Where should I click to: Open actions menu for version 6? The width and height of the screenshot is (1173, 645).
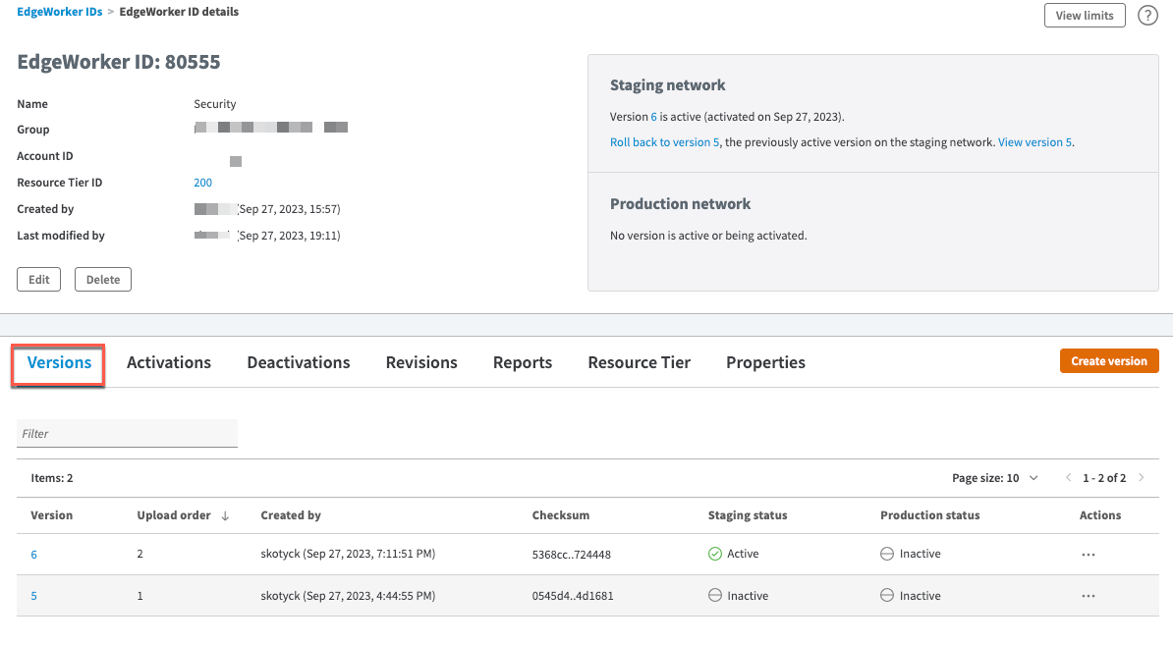click(1088, 554)
